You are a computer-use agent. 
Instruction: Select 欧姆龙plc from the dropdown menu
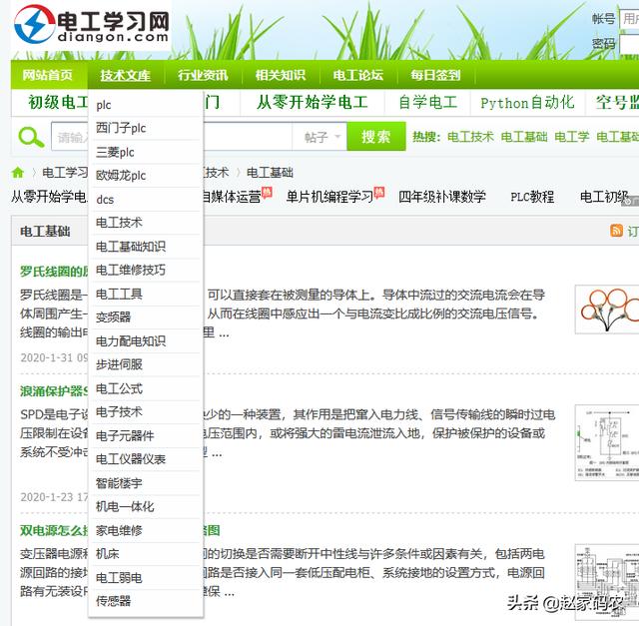[x=146, y=176]
